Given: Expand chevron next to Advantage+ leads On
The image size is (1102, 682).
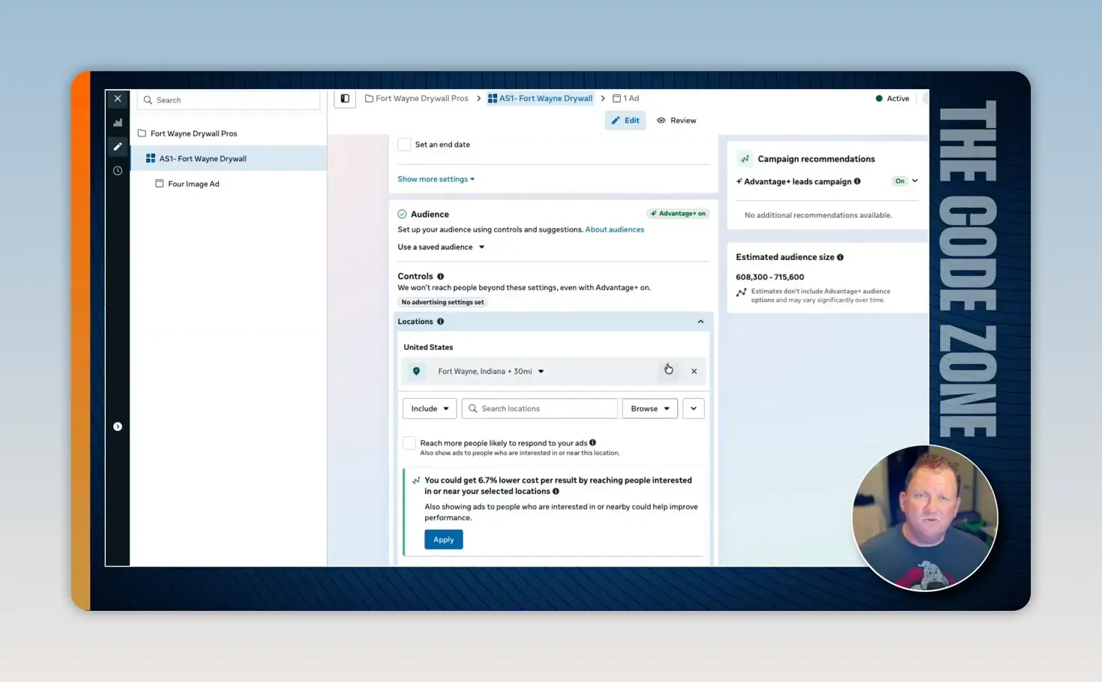Looking at the screenshot, I should coord(915,181).
